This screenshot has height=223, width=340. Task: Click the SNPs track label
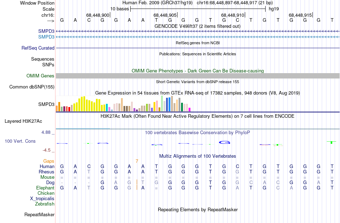(x=48, y=65)
